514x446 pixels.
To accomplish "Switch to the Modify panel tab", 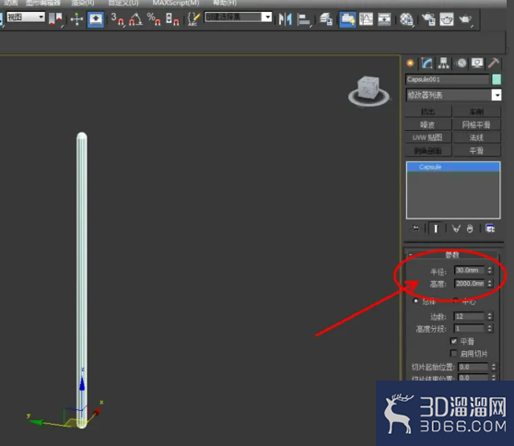I will click(x=426, y=63).
